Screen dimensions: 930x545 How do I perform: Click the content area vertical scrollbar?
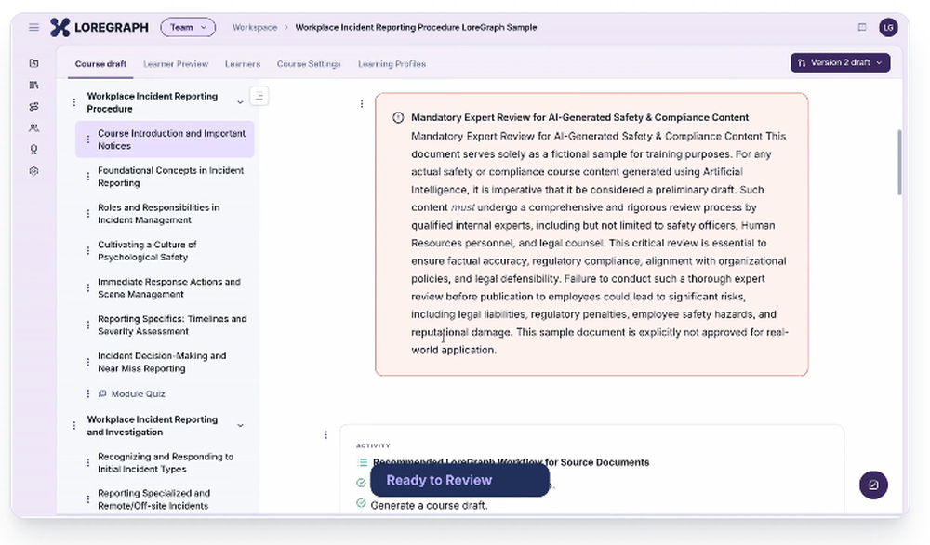pos(899,162)
